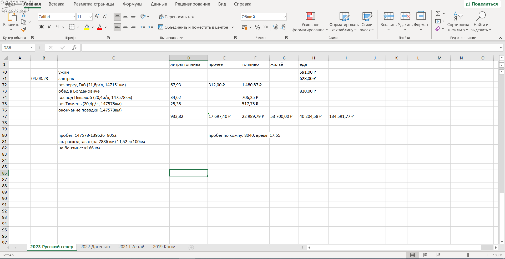This screenshot has height=259, width=505.
Task: Switch to Page Layout view icon
Action: pyautogui.click(x=426, y=255)
